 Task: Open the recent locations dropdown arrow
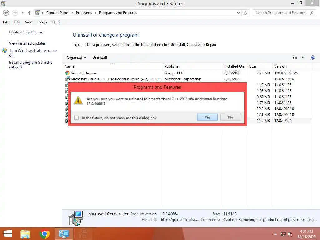22,13
